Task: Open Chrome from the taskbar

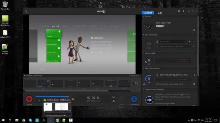Action: click(x=24, y=120)
